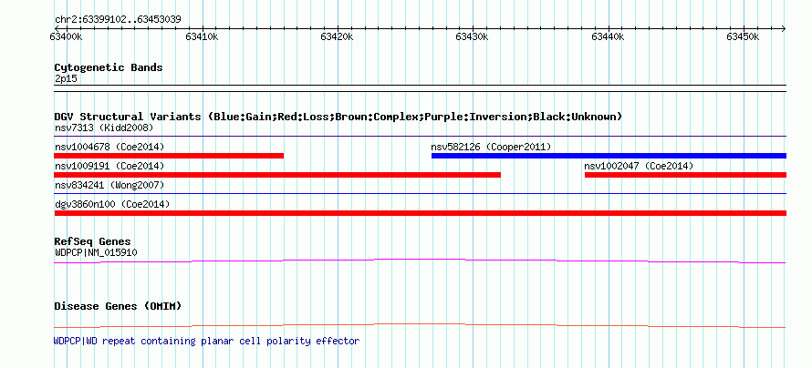
Task: Open the nsv7313 (Kidd2008) label
Action: point(104,128)
